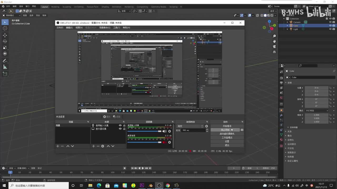
Task: Click 停止录制 button in OBS
Action: click(x=225, y=130)
